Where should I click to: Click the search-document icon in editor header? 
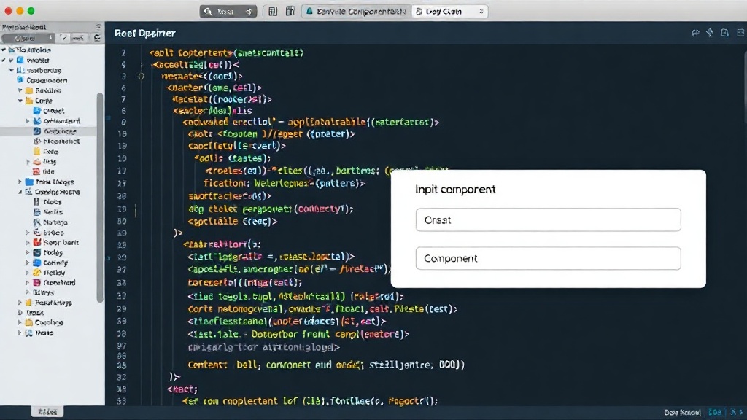(724, 33)
